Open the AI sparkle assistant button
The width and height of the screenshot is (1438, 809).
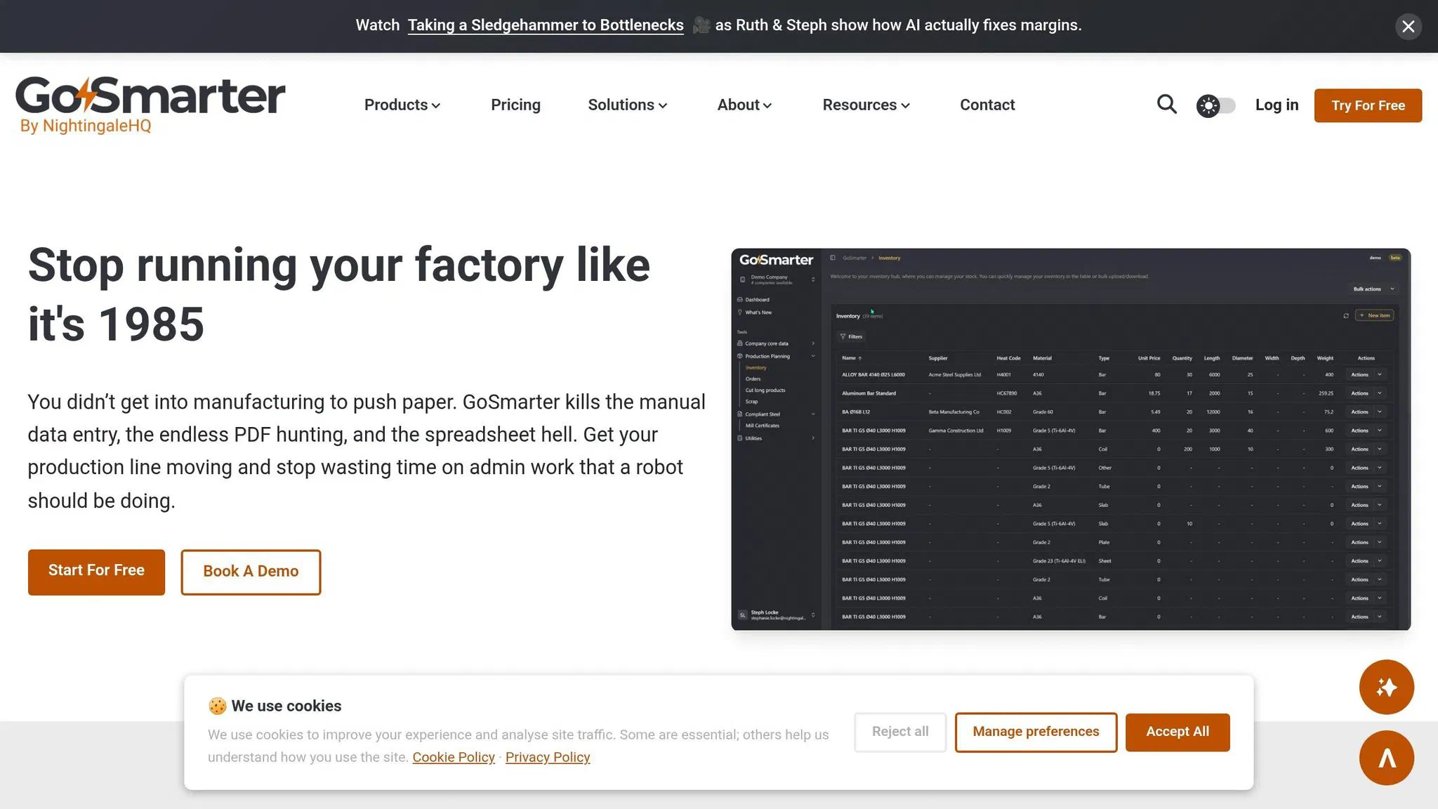tap(1386, 687)
